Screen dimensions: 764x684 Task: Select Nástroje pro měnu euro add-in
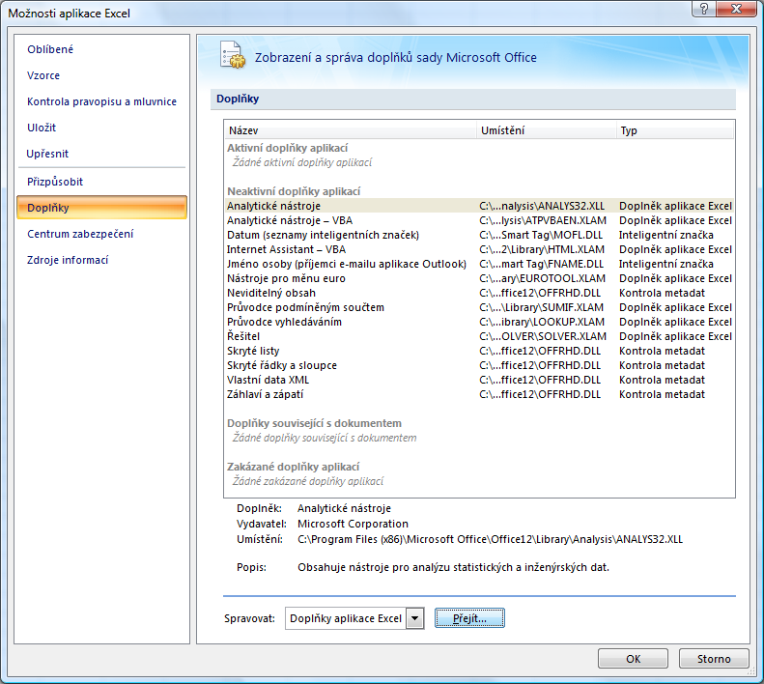click(x=479, y=278)
